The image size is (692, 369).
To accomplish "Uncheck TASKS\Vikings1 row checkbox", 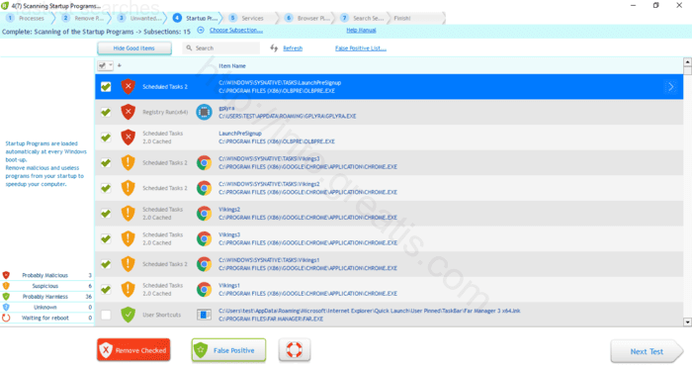I will coord(106,264).
